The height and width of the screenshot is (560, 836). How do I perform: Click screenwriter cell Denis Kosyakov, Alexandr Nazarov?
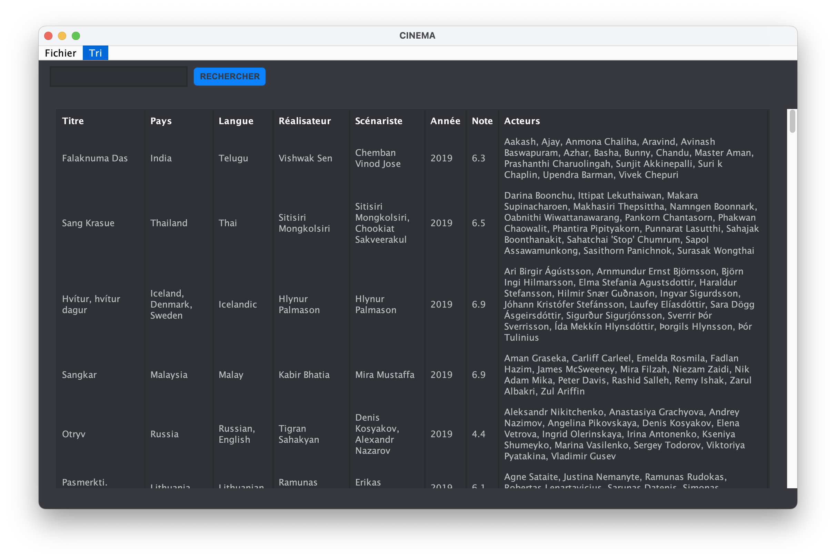[x=377, y=434]
